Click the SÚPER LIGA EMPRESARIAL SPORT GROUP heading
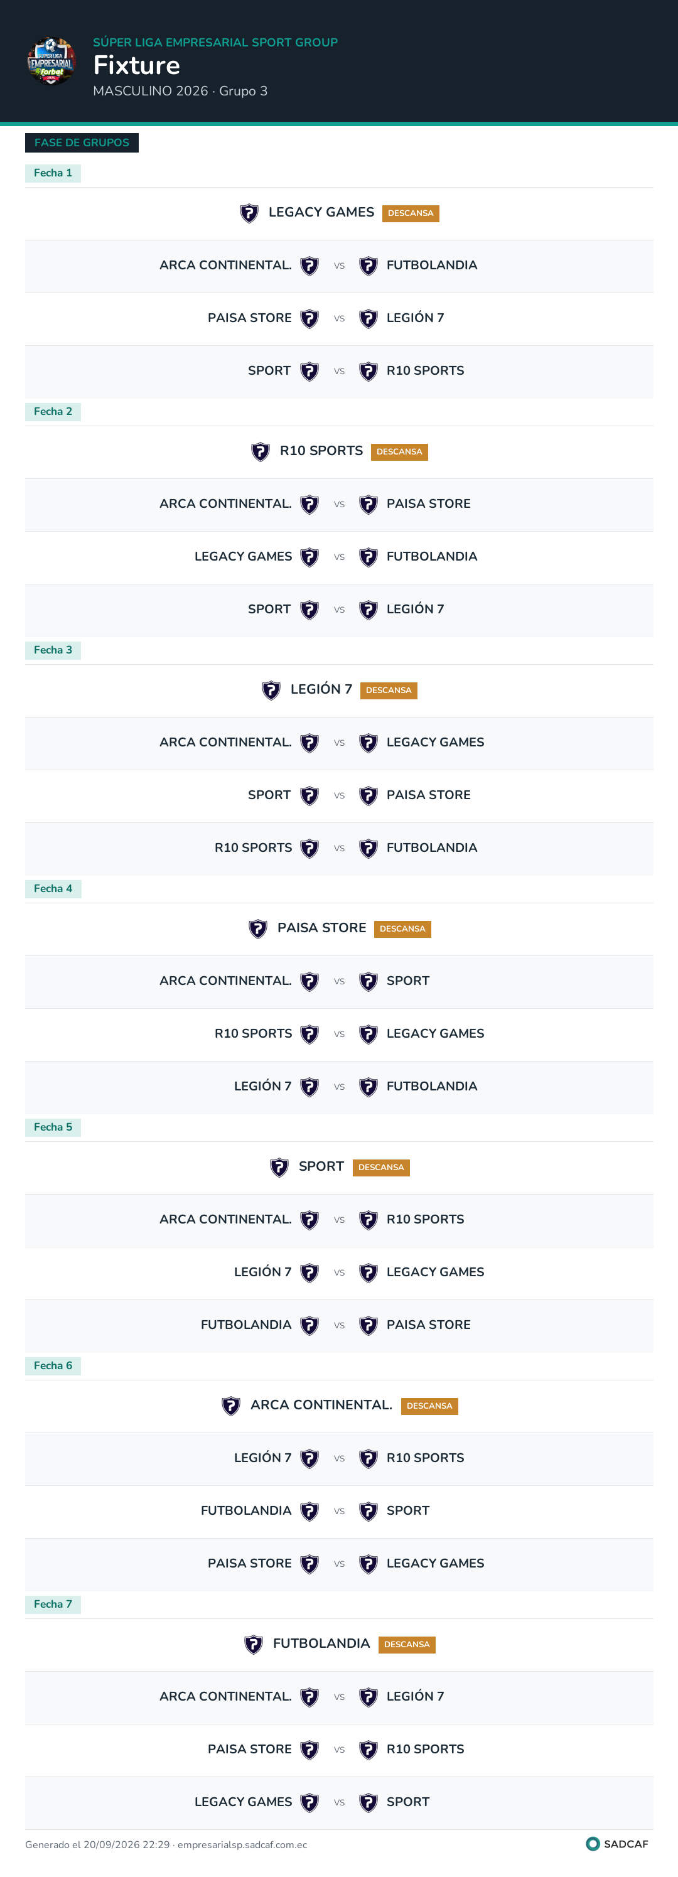 (215, 42)
